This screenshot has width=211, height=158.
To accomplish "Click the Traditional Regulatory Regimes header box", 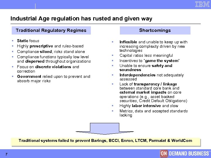I will (x=51, y=30).
